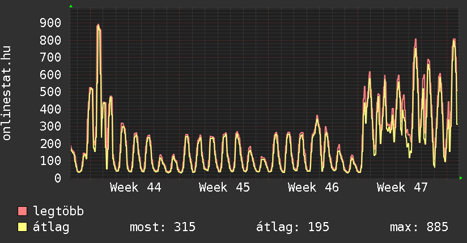
Task: Select the Week 47 axis label
Action: pos(402,187)
